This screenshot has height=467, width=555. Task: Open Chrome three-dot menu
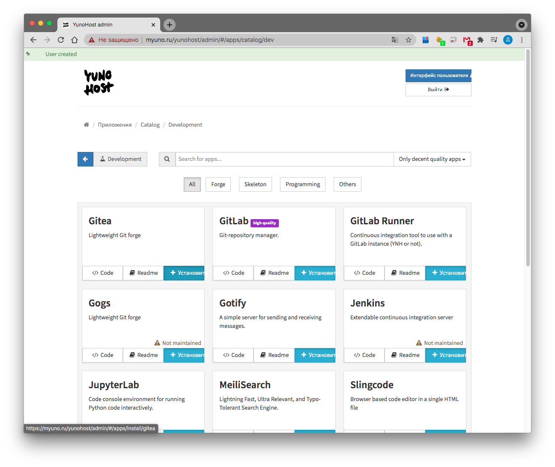coord(522,40)
